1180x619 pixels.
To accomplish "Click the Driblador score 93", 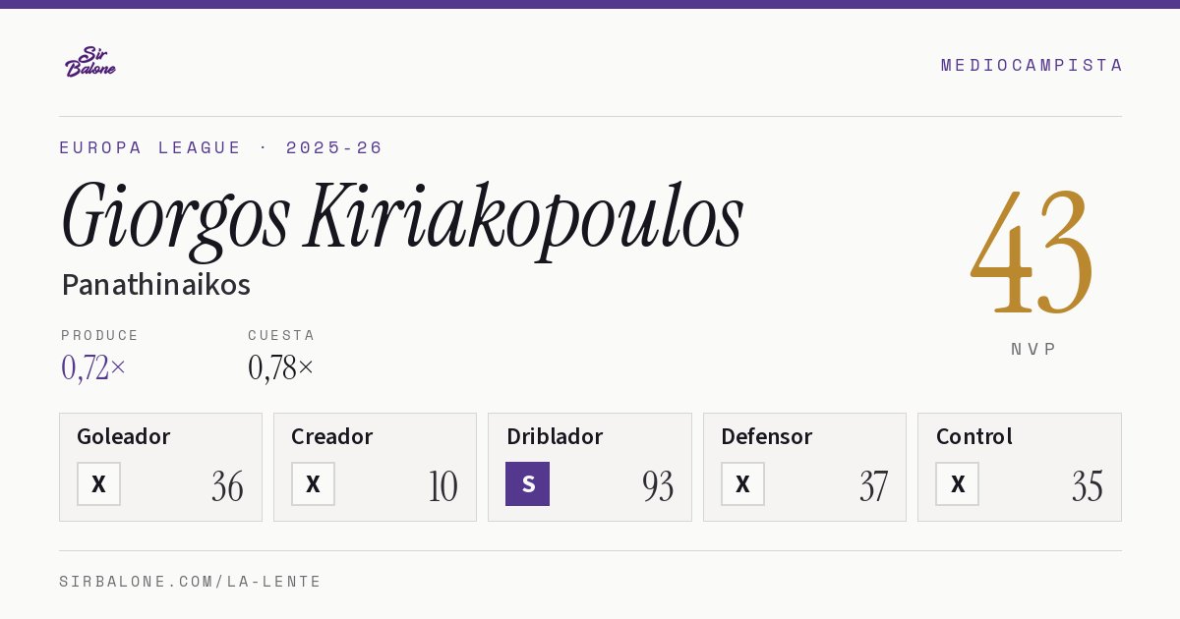I will click(x=658, y=486).
